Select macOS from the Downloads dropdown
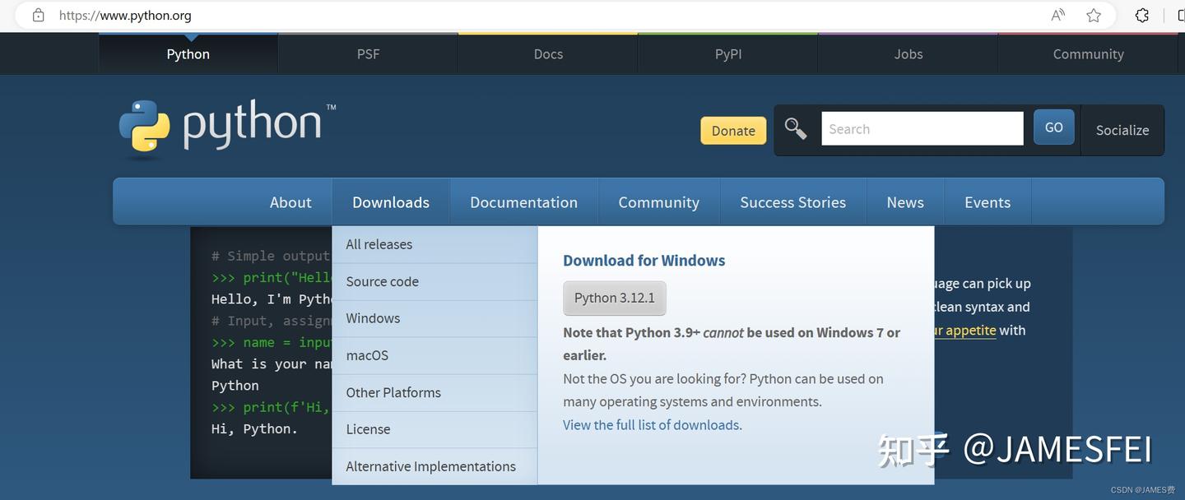 coord(367,355)
